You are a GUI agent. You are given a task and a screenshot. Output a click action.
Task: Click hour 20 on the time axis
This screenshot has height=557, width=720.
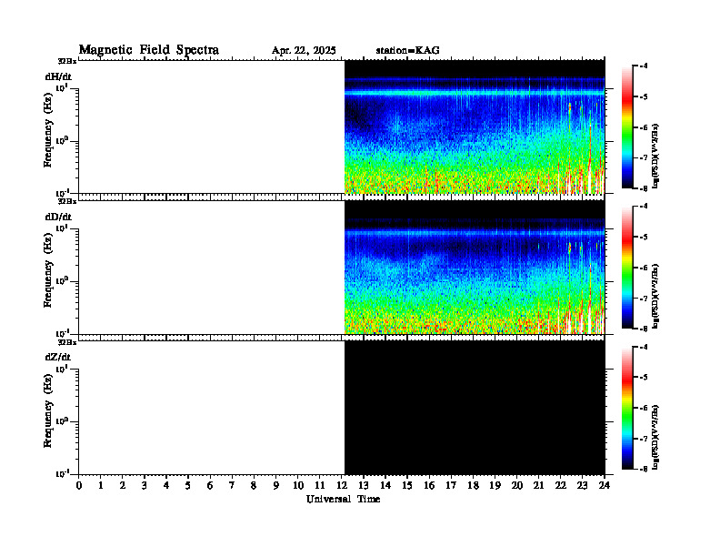517,486
